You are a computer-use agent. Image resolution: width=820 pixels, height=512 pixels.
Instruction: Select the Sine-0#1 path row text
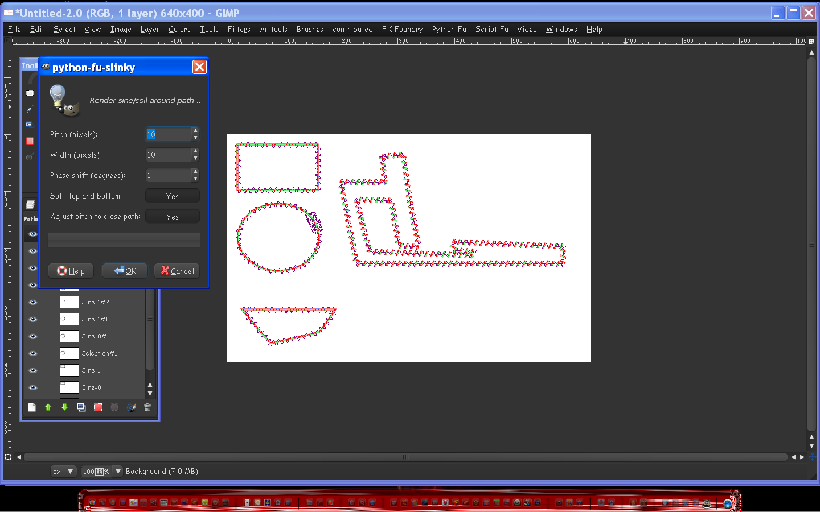[x=95, y=336]
